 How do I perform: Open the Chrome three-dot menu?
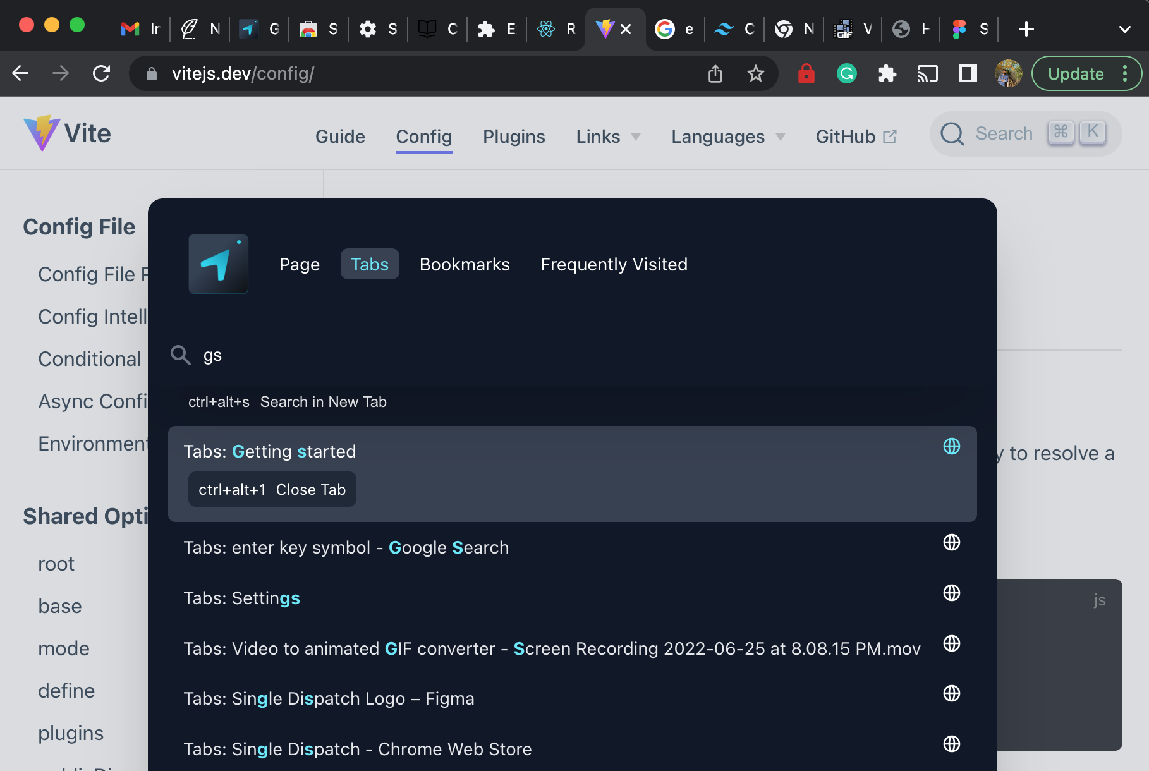coord(1125,74)
